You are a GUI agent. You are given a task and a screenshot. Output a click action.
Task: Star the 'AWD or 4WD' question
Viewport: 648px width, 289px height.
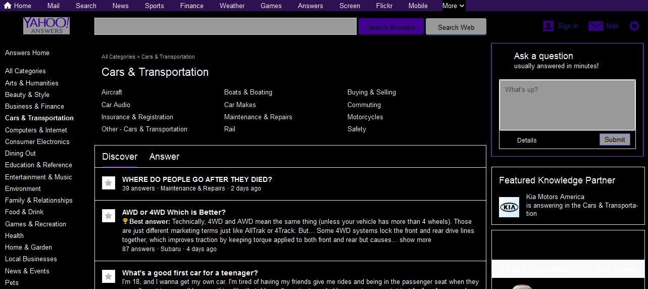click(x=109, y=216)
